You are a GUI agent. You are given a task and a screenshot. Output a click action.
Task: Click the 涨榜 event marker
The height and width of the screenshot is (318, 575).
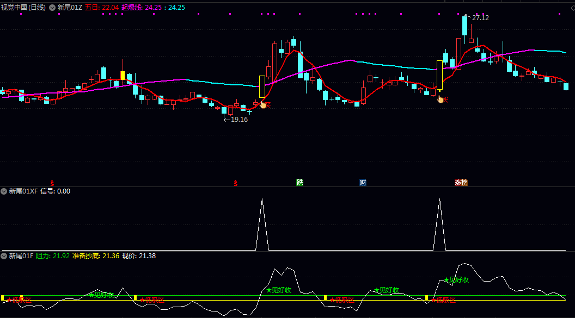(461, 183)
